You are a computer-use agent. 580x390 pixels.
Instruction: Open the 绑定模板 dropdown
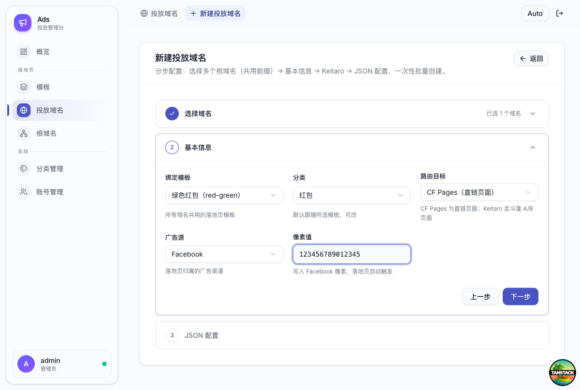click(224, 195)
